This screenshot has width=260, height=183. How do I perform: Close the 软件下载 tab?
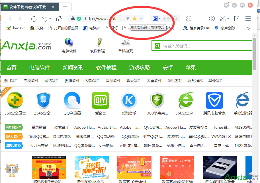click(53, 7)
